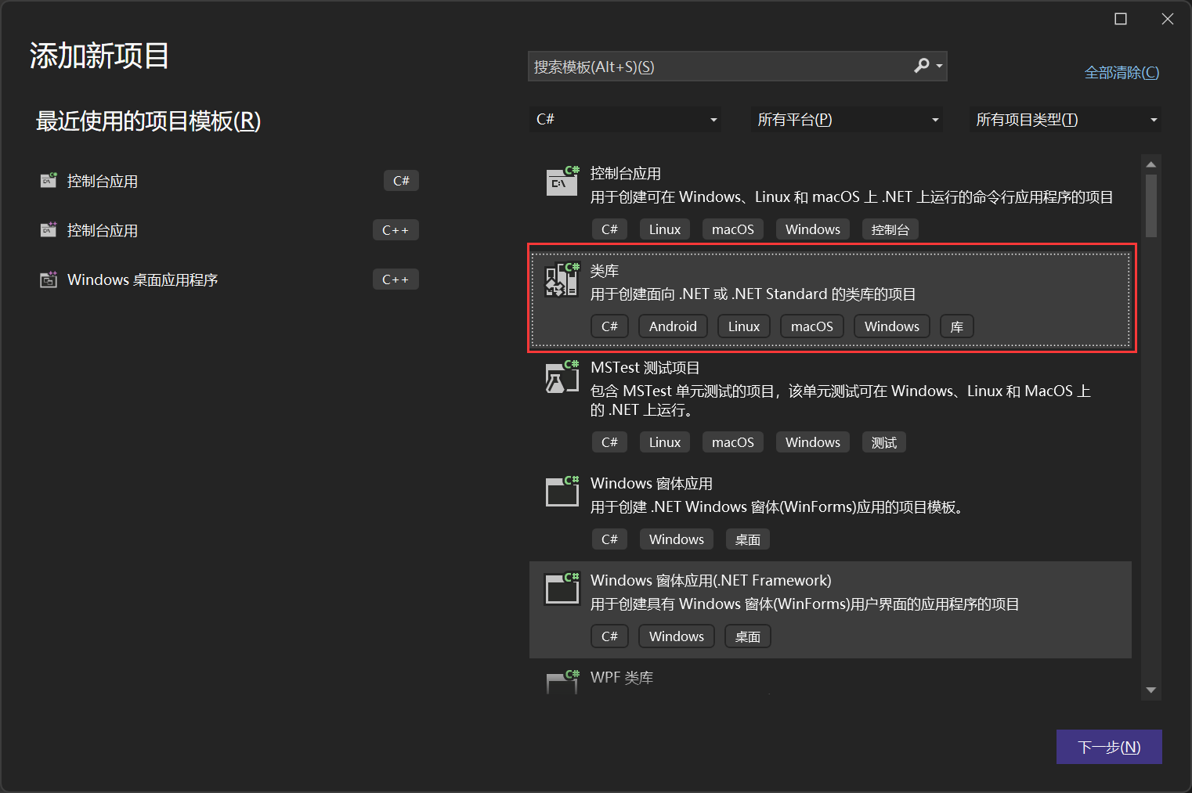Screen dimensions: 1192x793
Task: Open the 所有项目类型 dropdown
Action: point(1065,119)
